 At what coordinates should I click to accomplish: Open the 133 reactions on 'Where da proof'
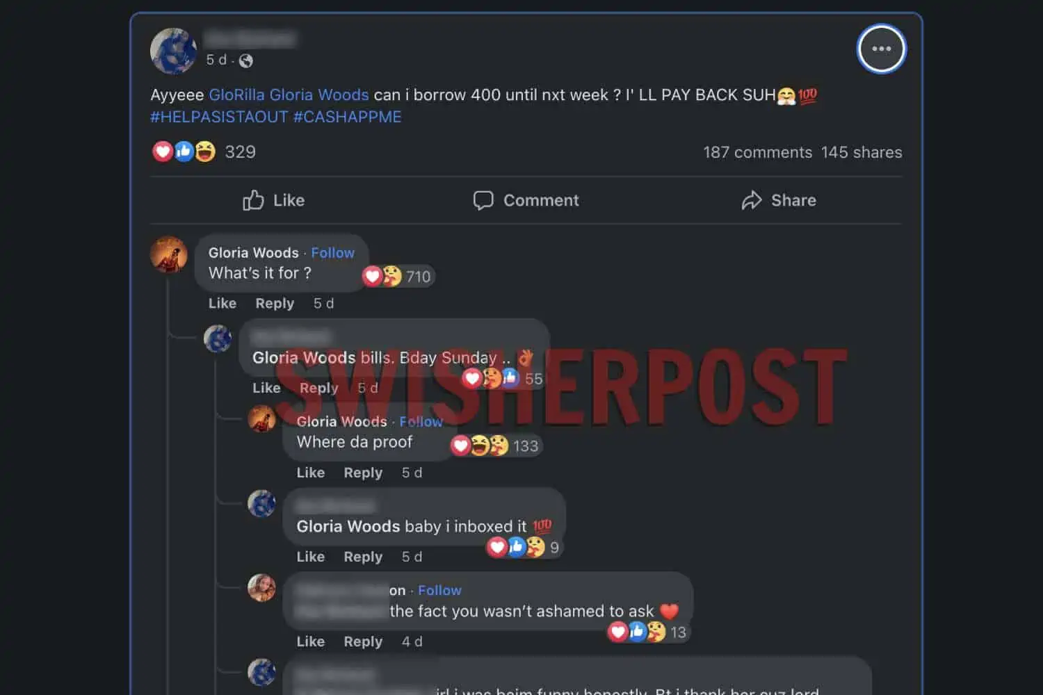[x=496, y=445]
